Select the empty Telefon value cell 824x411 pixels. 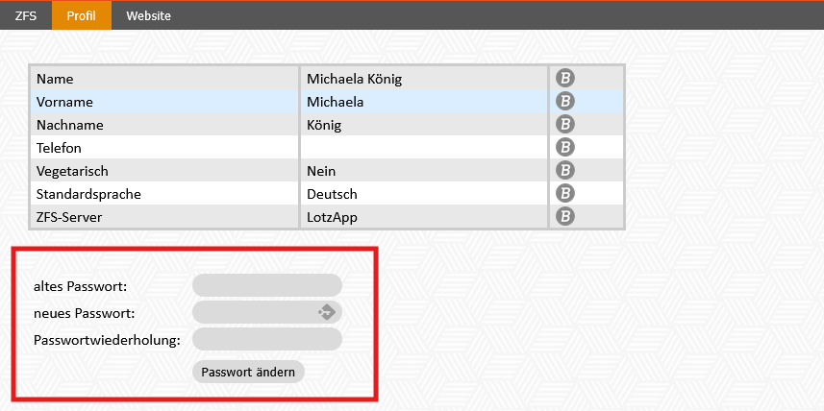click(x=424, y=148)
